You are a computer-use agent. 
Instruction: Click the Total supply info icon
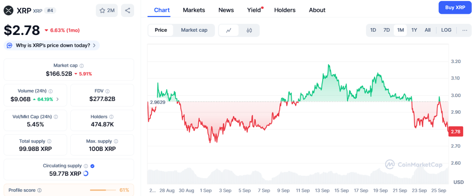click(x=49, y=141)
